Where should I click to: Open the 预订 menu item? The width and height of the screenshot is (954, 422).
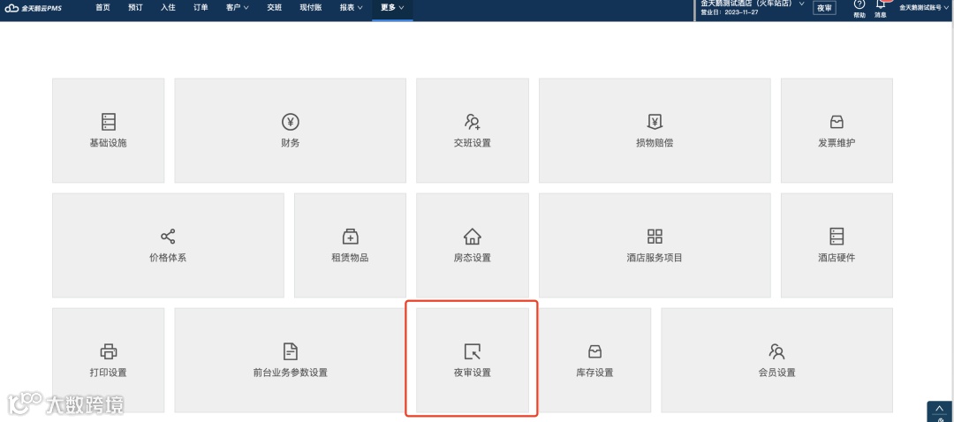[x=136, y=8]
